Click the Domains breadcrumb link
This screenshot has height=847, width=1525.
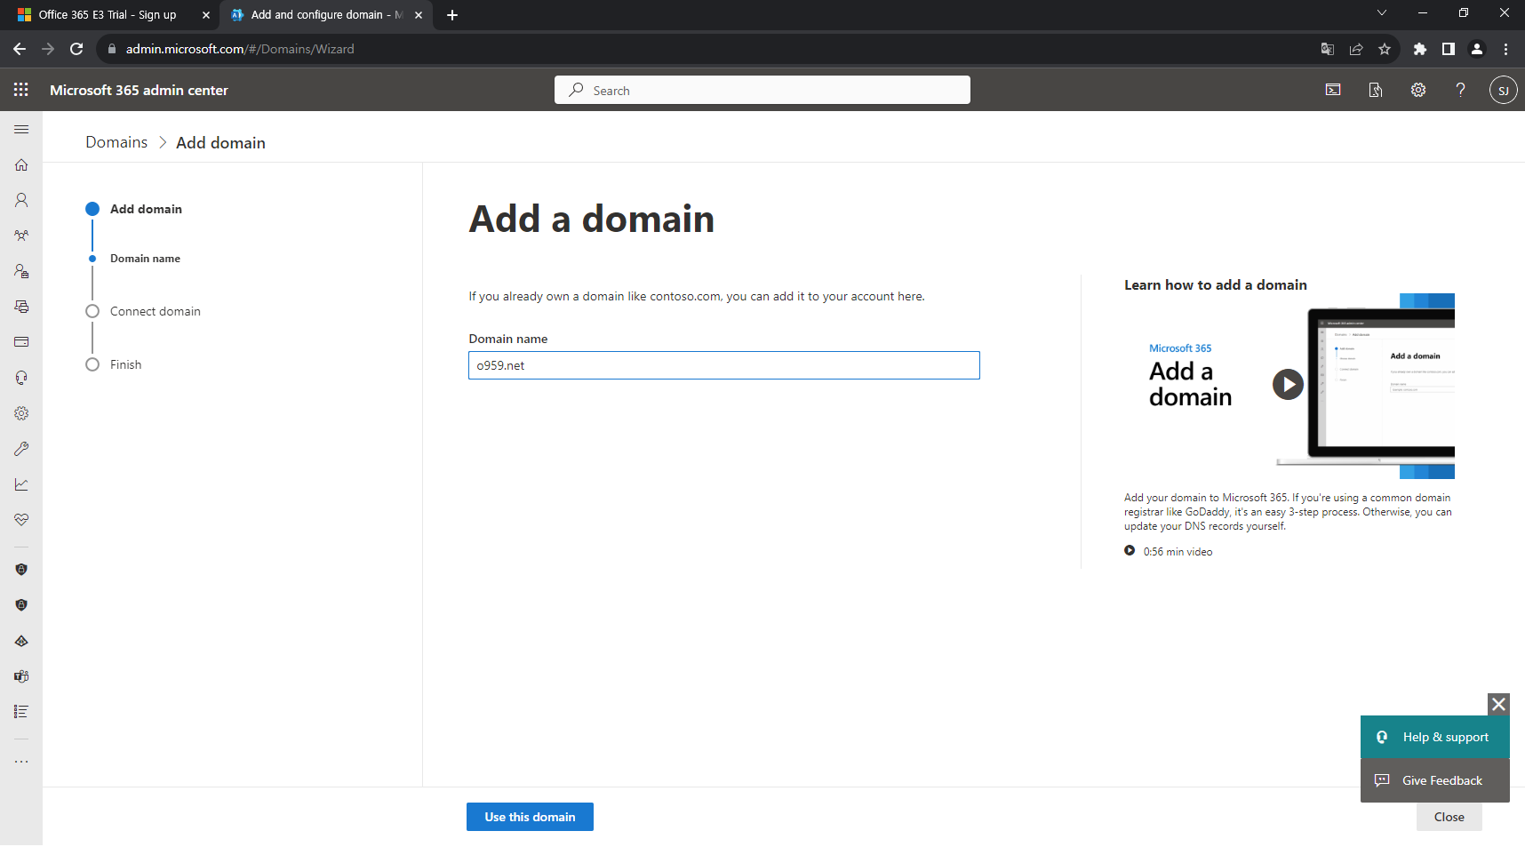[116, 142]
